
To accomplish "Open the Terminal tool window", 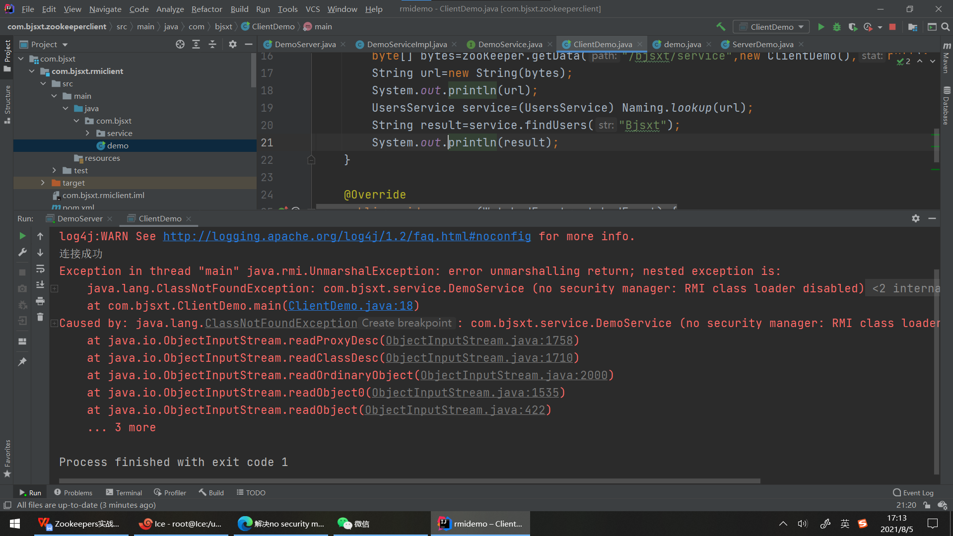I will tap(124, 492).
